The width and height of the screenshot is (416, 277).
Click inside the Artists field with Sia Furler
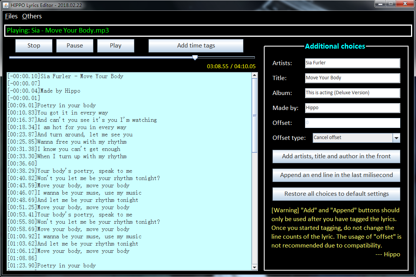(x=352, y=63)
